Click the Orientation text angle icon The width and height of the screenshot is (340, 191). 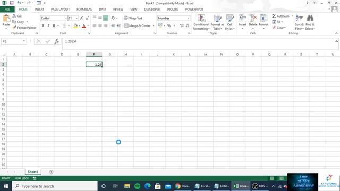(113, 18)
